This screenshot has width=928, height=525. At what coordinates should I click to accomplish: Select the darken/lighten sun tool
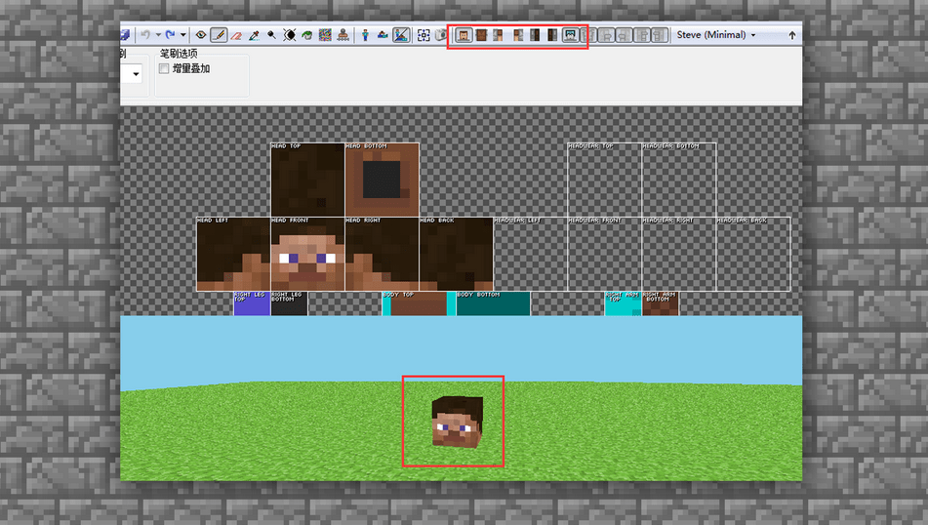(290, 35)
